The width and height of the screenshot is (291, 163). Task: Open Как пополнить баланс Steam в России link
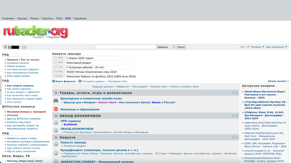click(147, 103)
